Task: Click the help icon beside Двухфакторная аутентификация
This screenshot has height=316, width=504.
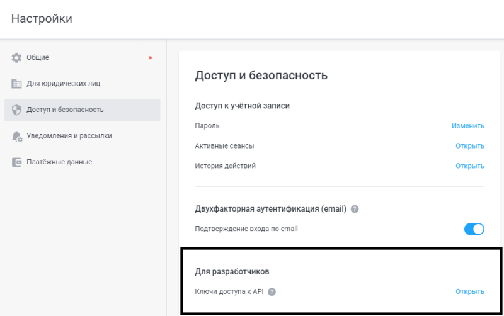Action: 355,208
